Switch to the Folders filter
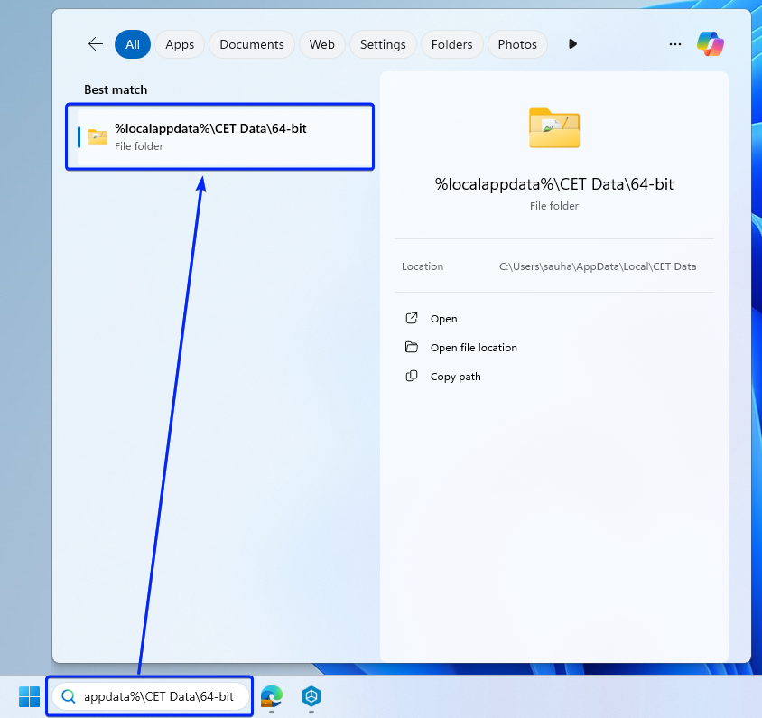 [452, 44]
